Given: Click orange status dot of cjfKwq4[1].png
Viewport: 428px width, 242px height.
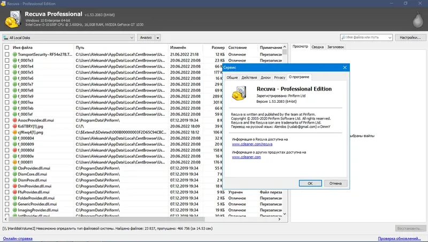Looking at the screenshot, I should 15,132.
